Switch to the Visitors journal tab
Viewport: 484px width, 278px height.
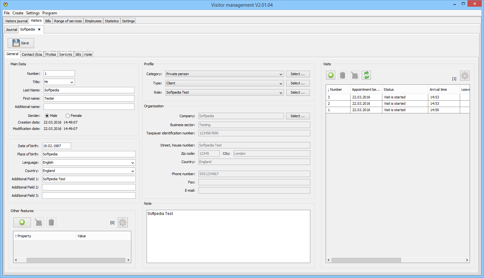click(16, 21)
